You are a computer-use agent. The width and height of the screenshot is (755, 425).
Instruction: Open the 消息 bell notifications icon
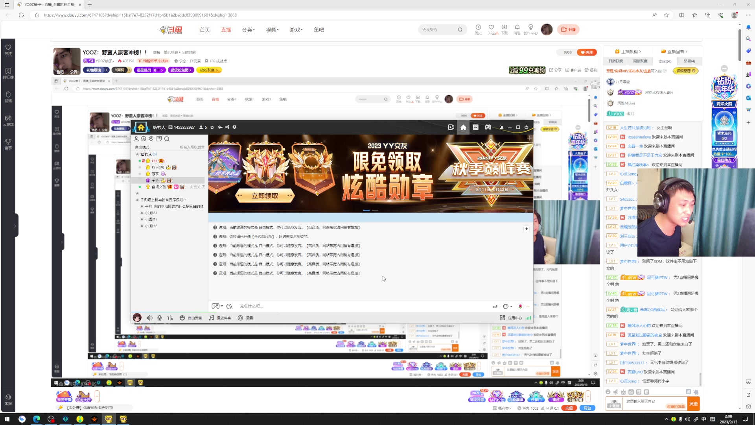tap(517, 30)
